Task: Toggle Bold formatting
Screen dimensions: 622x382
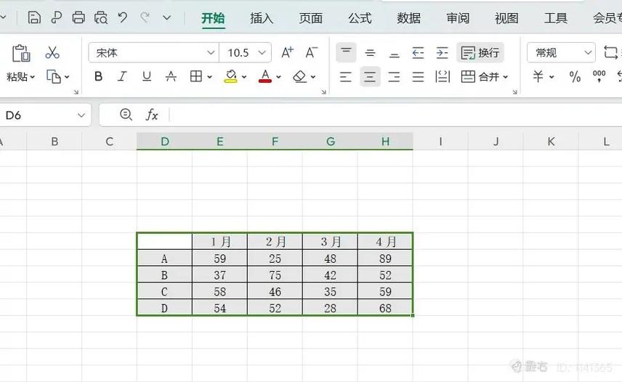Action: [x=98, y=76]
